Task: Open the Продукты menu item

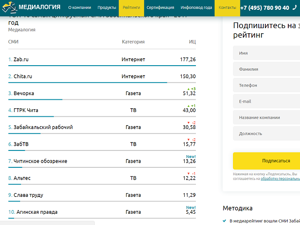Action: click(107, 7)
